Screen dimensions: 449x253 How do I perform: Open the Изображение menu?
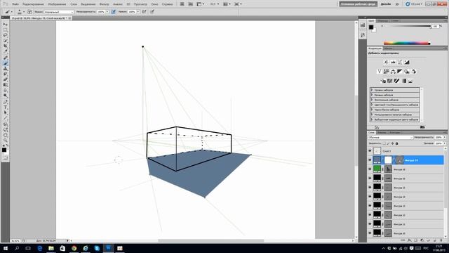coord(57,4)
